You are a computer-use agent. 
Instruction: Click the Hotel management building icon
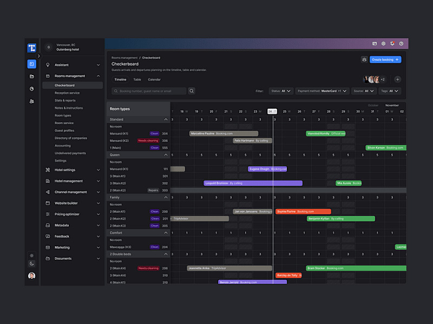(48, 181)
